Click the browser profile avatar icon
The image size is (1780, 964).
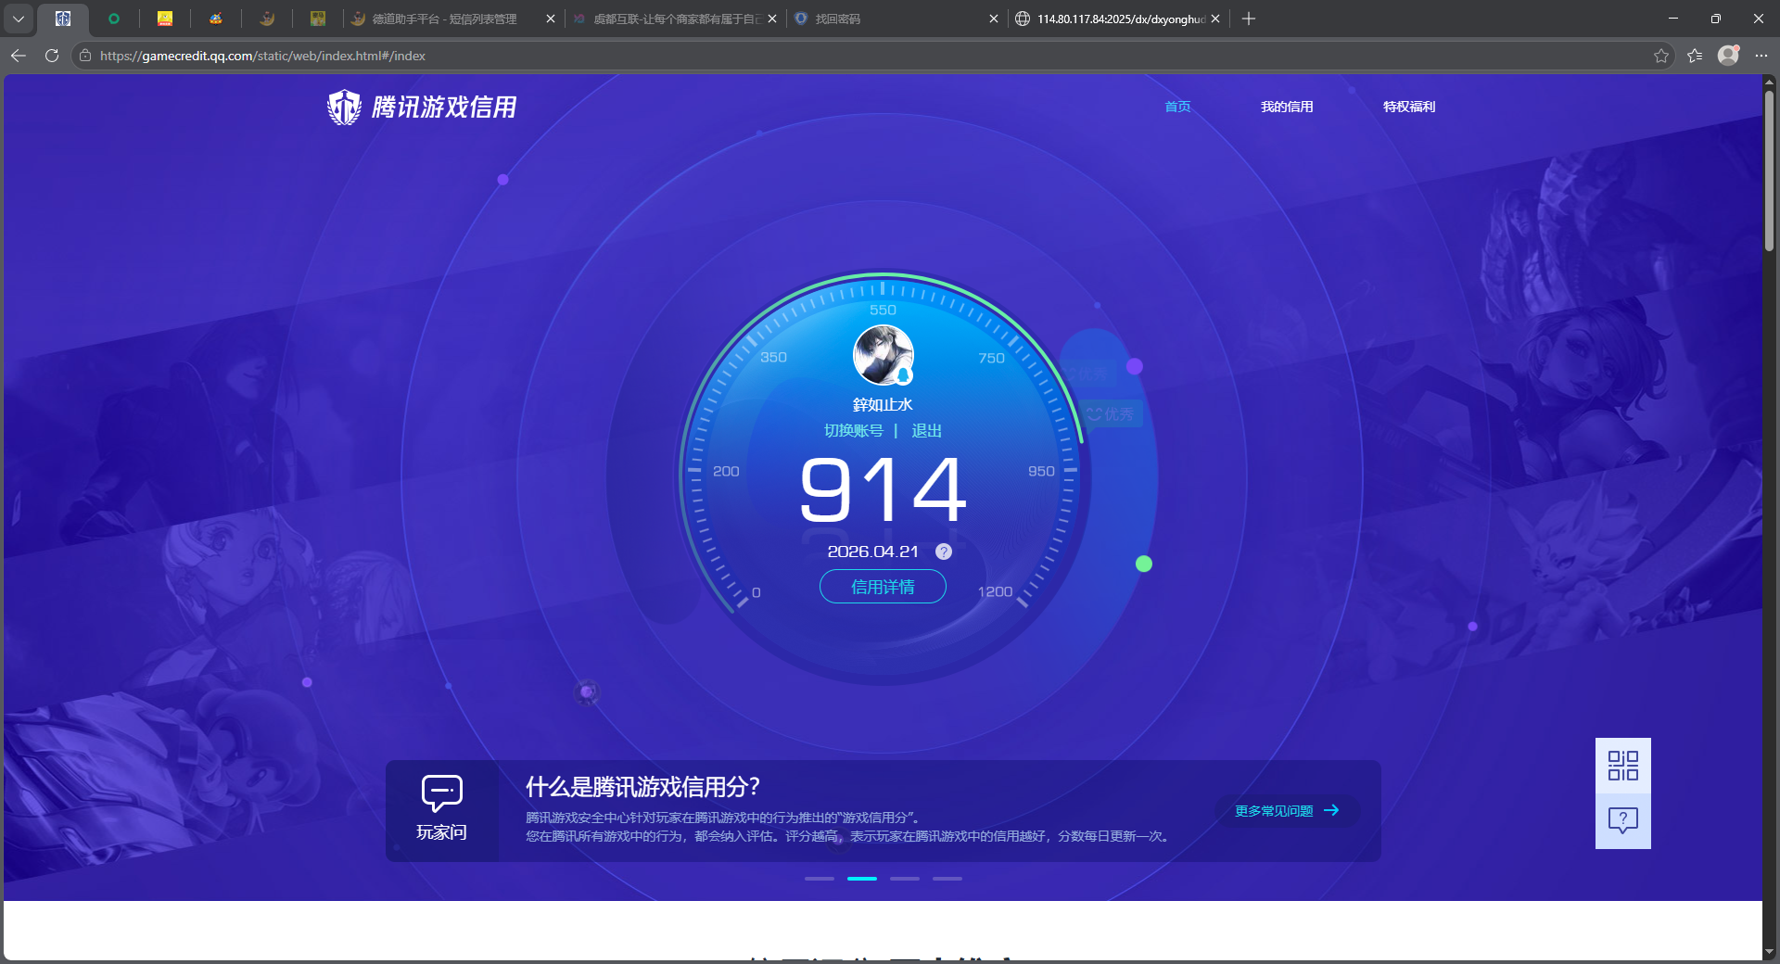[1728, 56]
